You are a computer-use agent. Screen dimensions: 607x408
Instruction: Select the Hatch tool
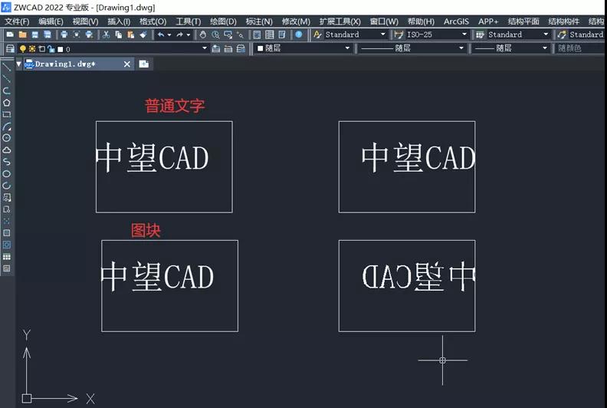[x=7, y=233]
